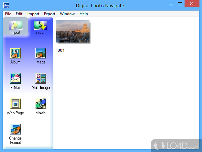
Task: Click the application icon in title bar
Action: [x=6, y=5]
